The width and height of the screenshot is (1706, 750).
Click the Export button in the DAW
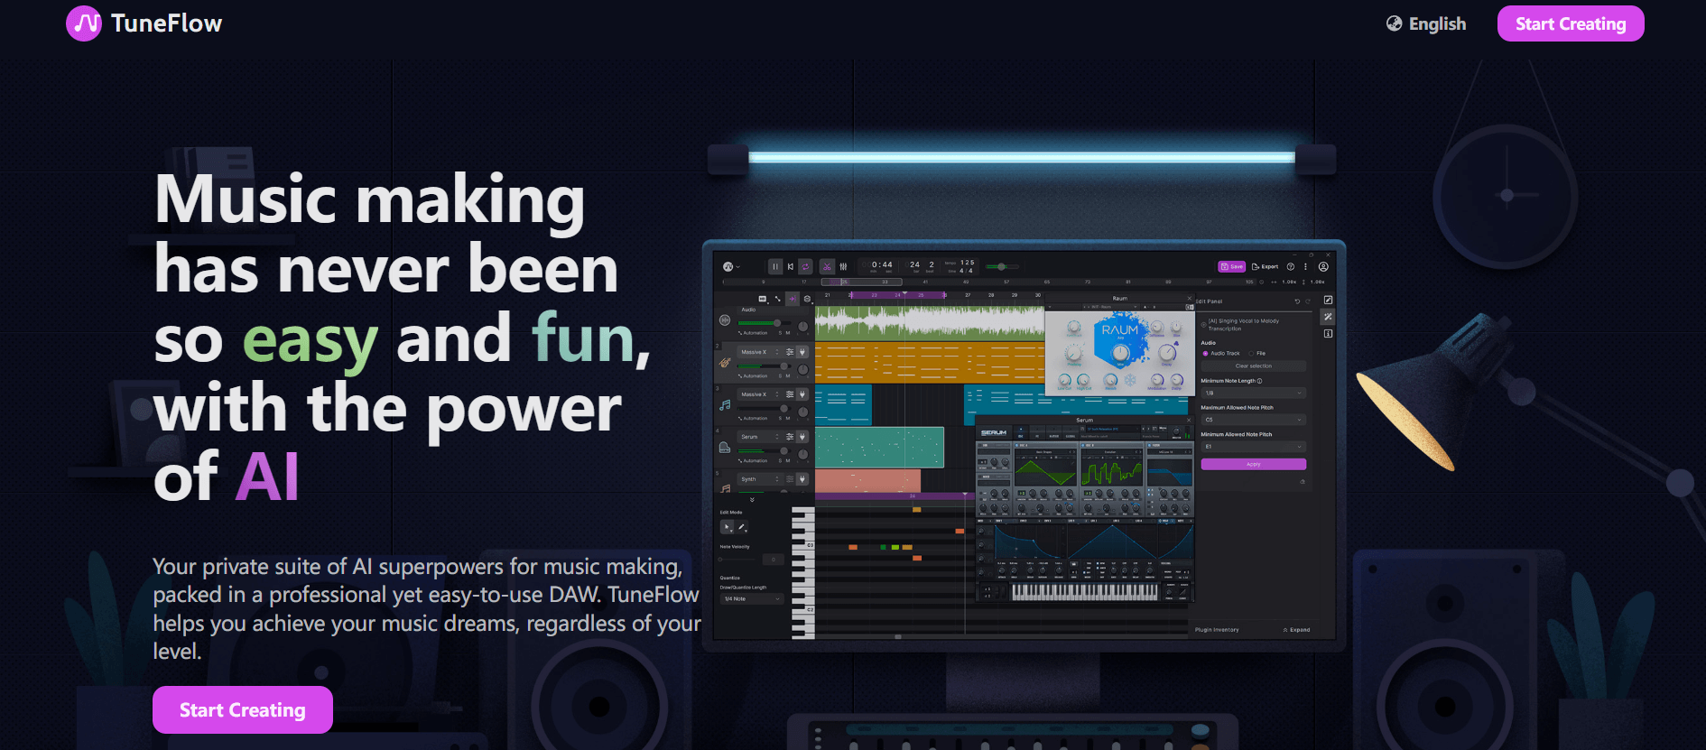[x=1265, y=266]
